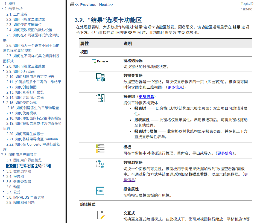Click the Report Tree (报表树) icon
This screenshot has height=223, width=257.
click(x=100, y=98)
